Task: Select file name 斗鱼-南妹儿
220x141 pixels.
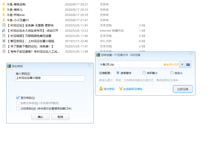Action: [x=15, y=10]
